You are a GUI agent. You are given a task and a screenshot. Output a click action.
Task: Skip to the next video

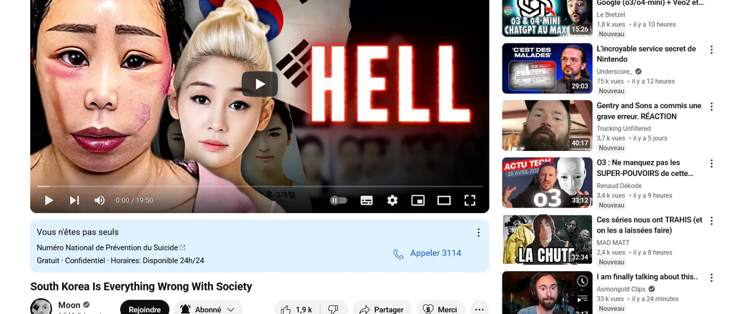point(74,200)
